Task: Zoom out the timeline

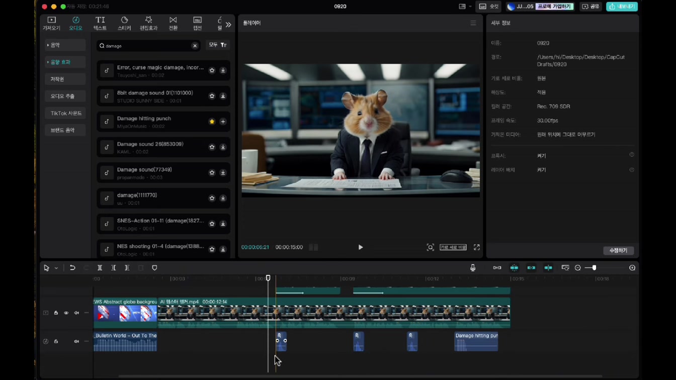Action: 578,268
